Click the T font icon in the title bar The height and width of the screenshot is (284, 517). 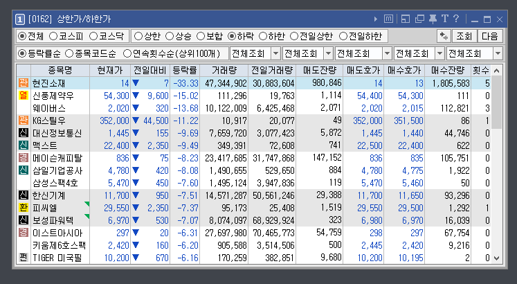(445, 19)
